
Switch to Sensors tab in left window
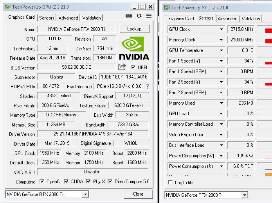coord(47,18)
